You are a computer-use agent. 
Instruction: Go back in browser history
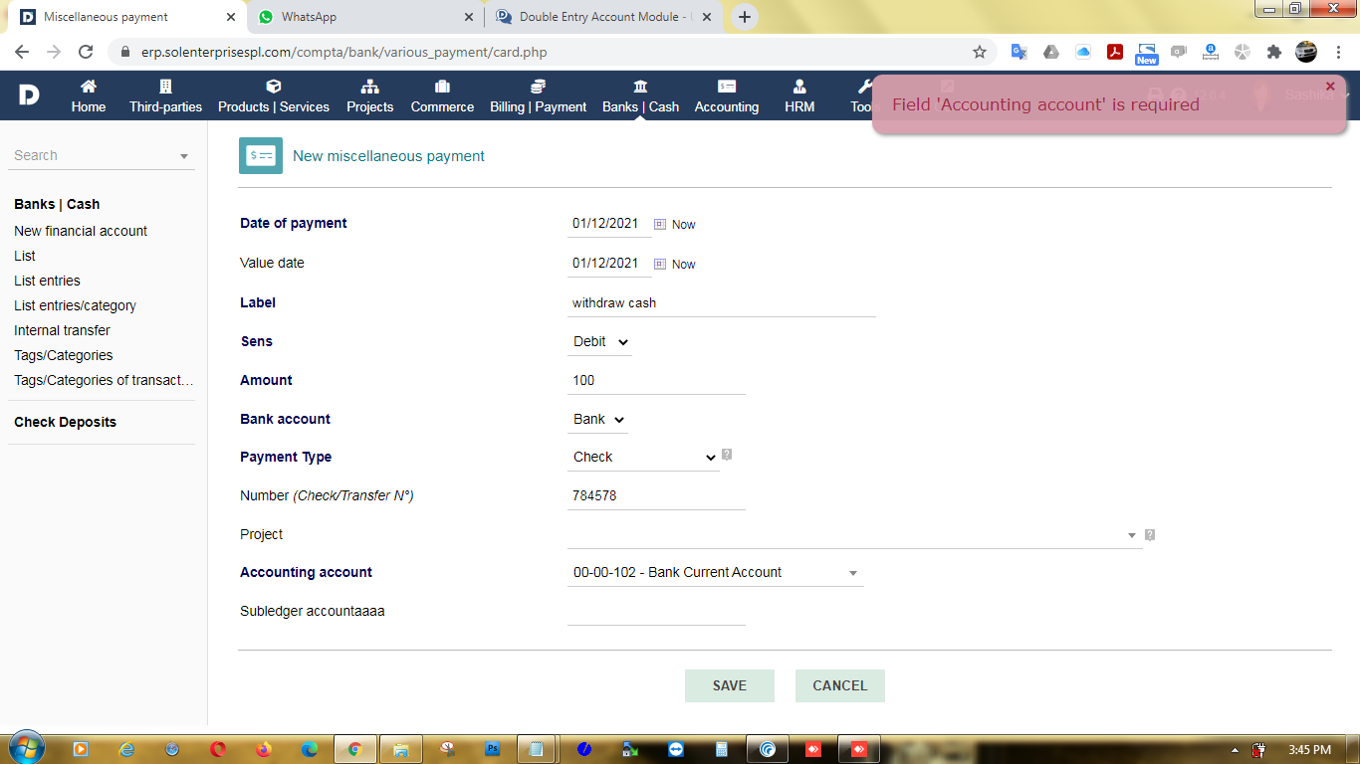(22, 52)
